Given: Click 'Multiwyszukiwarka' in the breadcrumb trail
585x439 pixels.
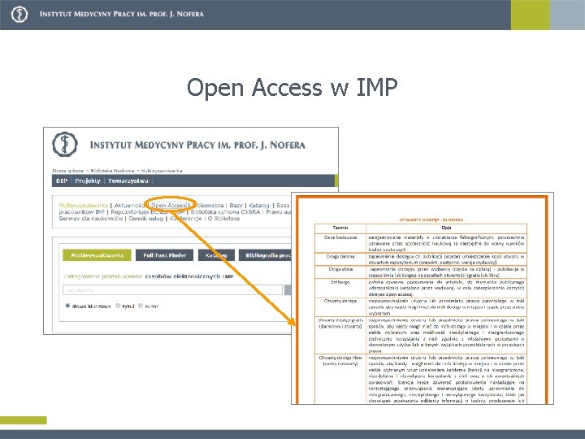Looking at the screenshot, I should coord(162,171).
